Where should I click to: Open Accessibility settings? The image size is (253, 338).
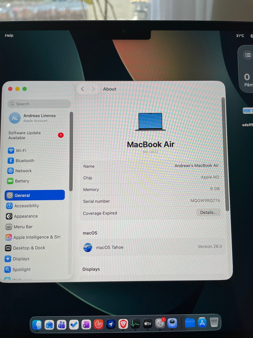[x=23, y=206]
